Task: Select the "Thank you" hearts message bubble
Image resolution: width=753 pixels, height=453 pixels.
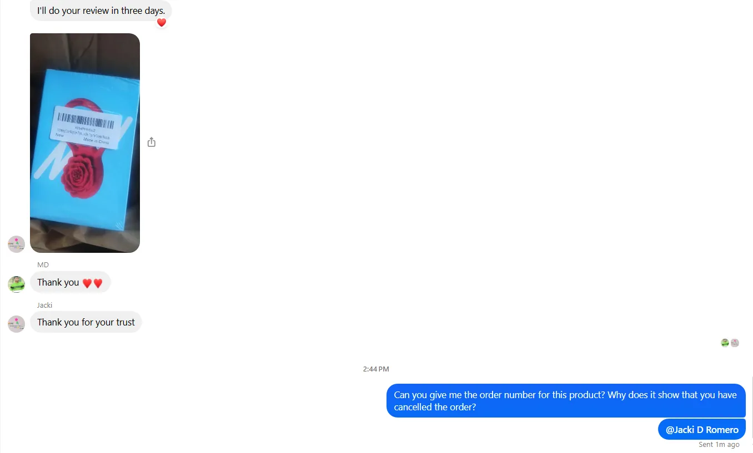Action: (70, 282)
